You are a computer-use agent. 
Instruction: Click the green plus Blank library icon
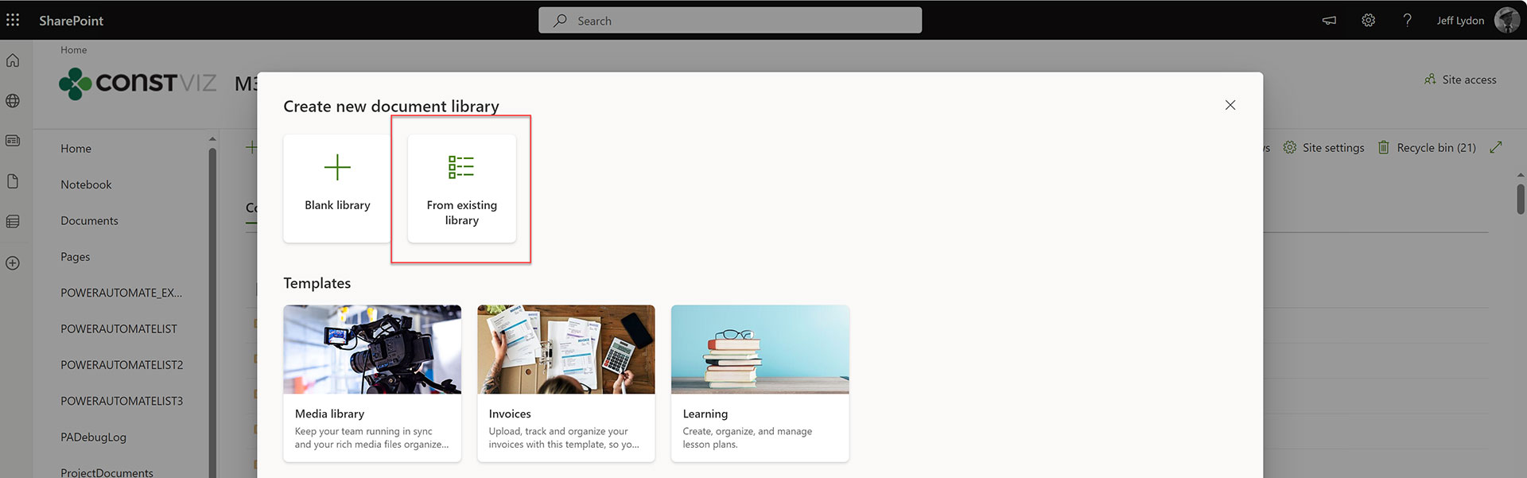tap(337, 167)
